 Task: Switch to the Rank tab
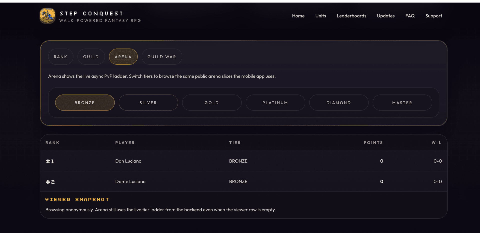(x=61, y=57)
